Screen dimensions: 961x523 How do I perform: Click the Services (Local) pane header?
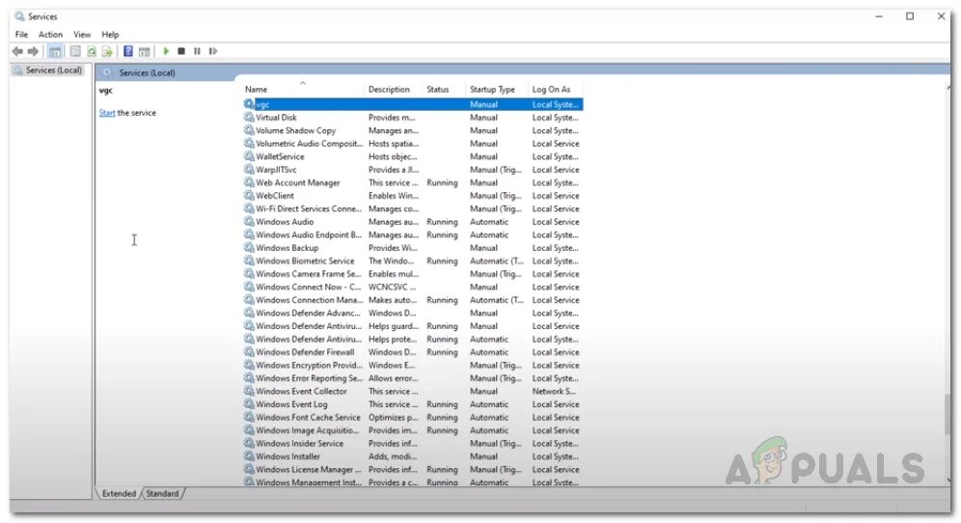(x=147, y=73)
